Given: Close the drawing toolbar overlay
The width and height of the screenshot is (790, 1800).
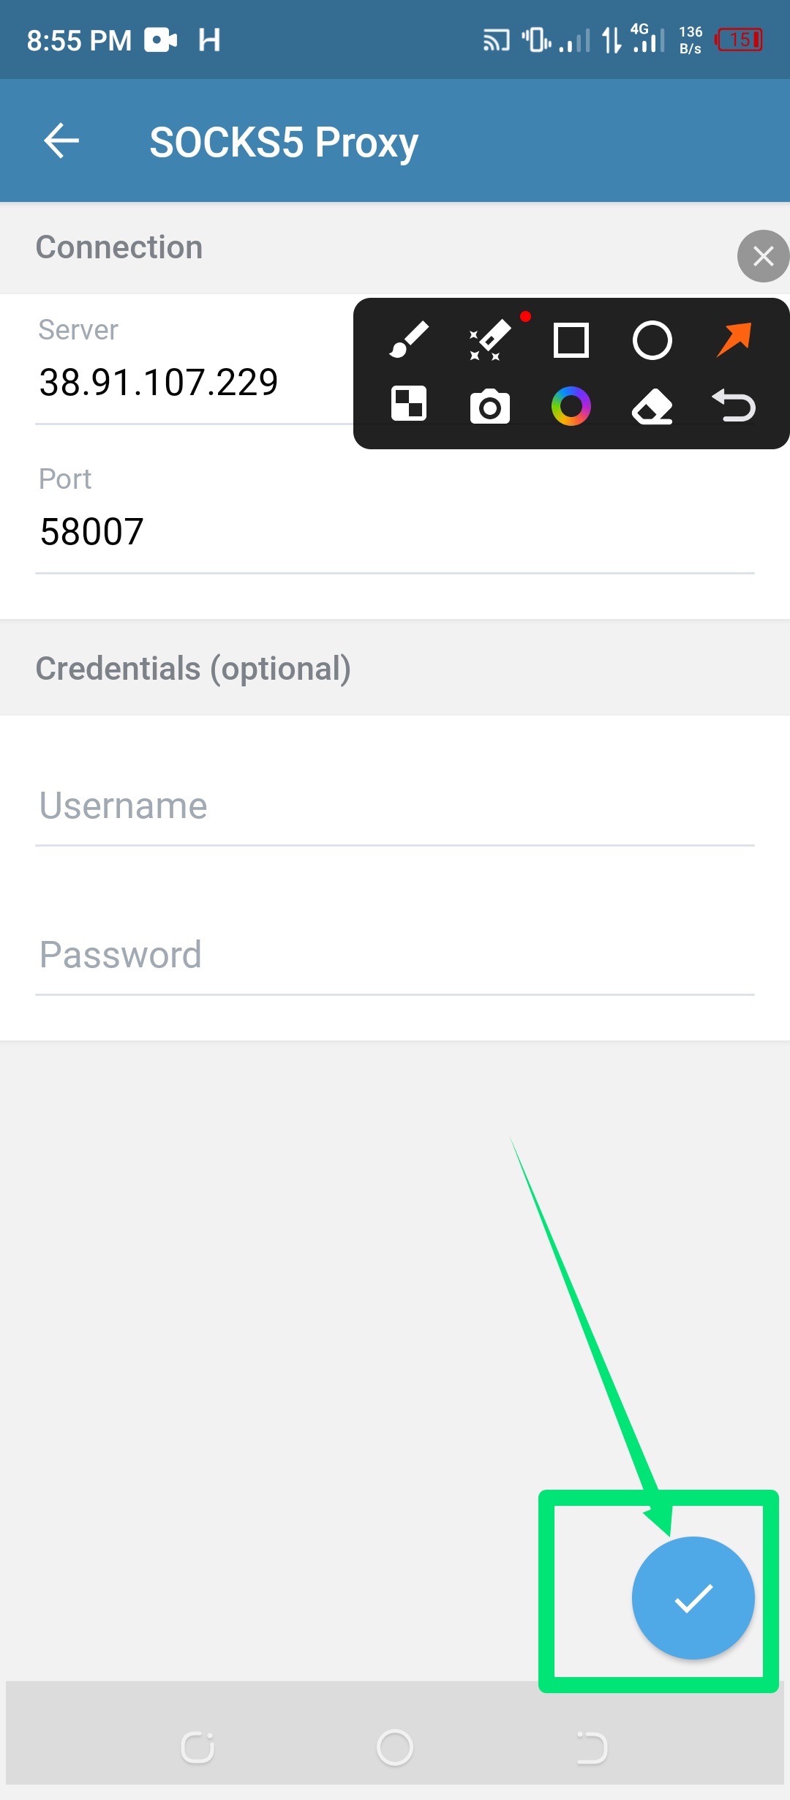Looking at the screenshot, I should [x=763, y=256].
